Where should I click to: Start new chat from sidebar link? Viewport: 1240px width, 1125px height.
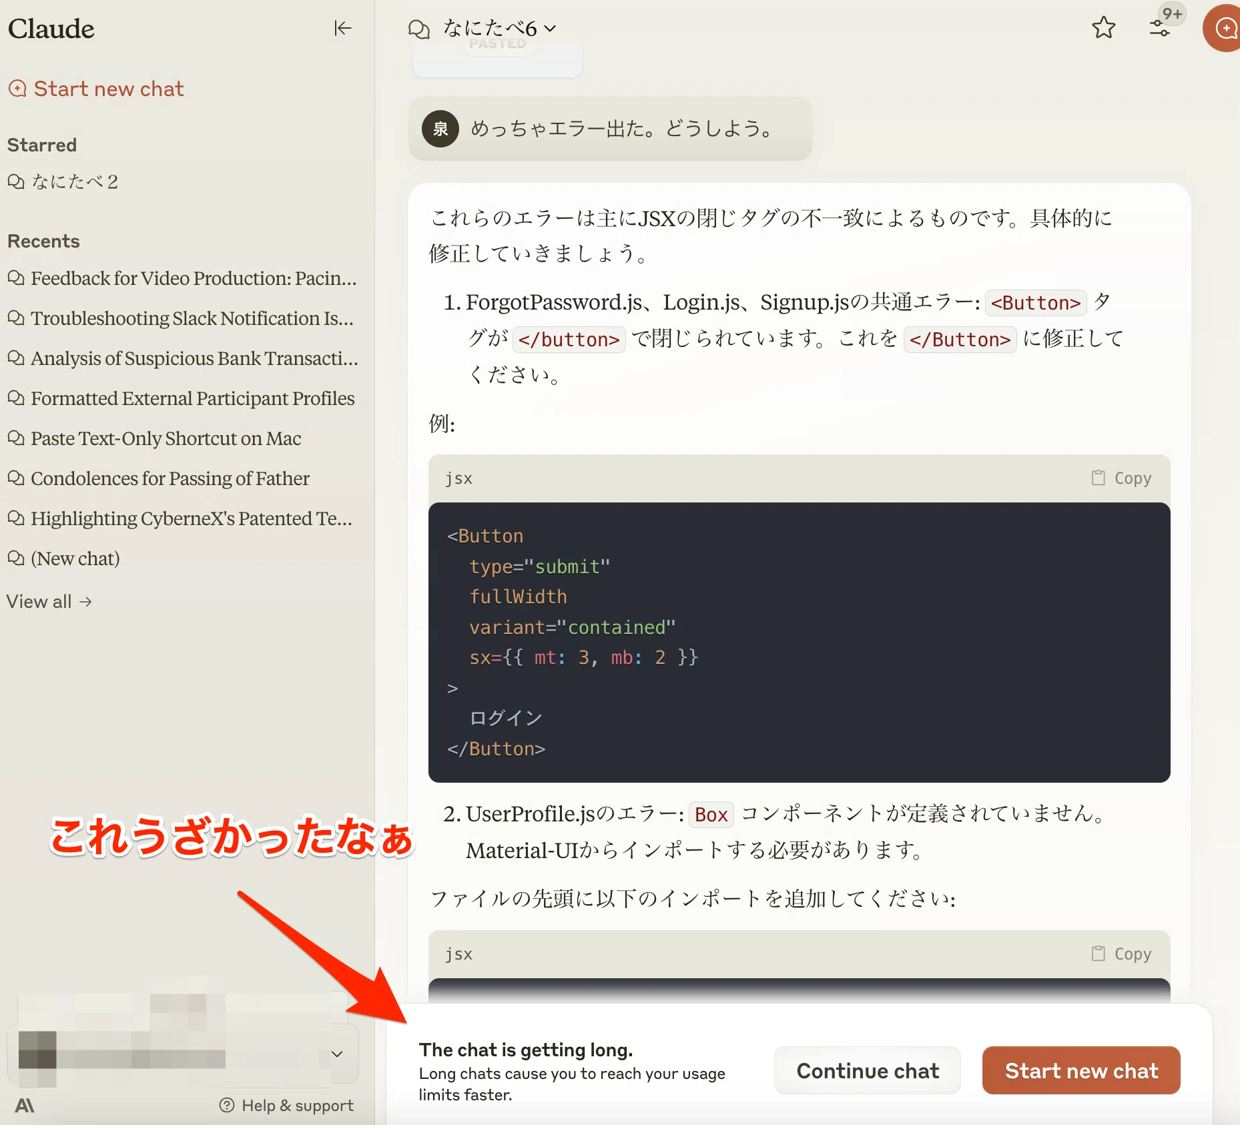(x=96, y=89)
